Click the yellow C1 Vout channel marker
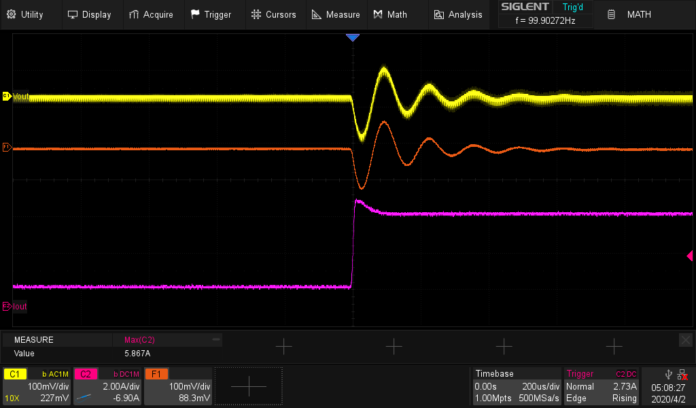 click(7, 97)
